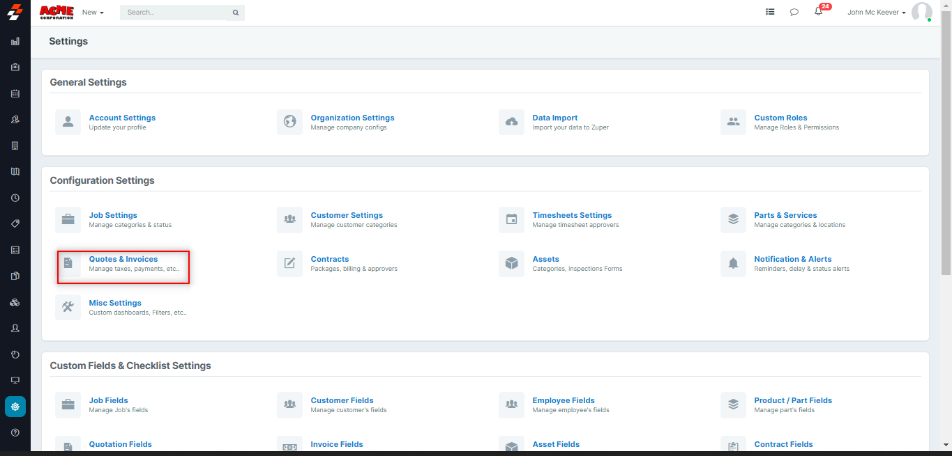Click the Data Import cloud icon
This screenshot has height=456, width=952.
[511, 122]
